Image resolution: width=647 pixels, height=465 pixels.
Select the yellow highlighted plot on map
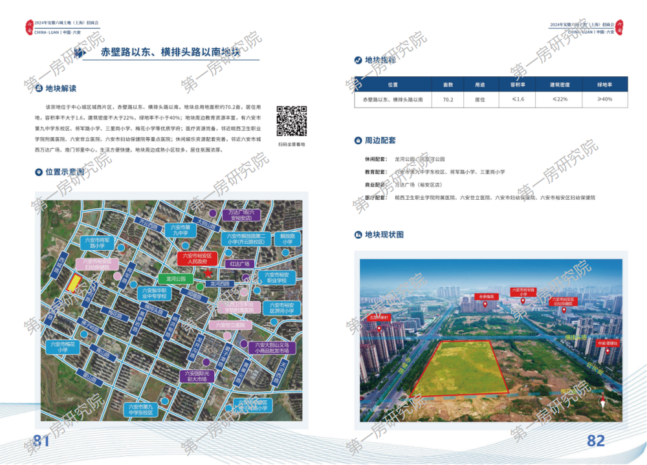click(x=74, y=283)
